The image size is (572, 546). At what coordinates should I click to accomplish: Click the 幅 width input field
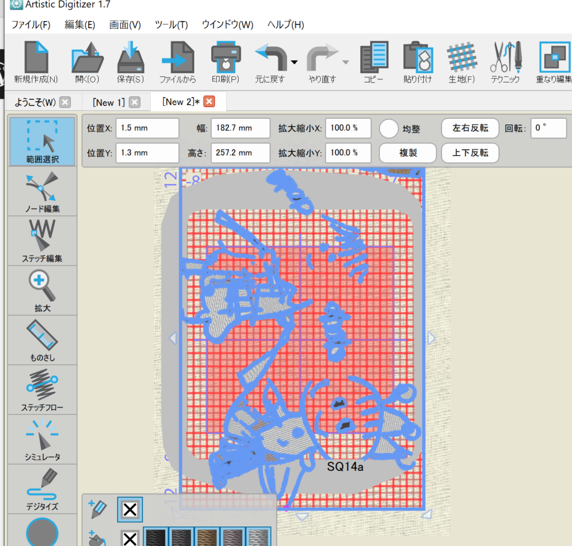238,128
